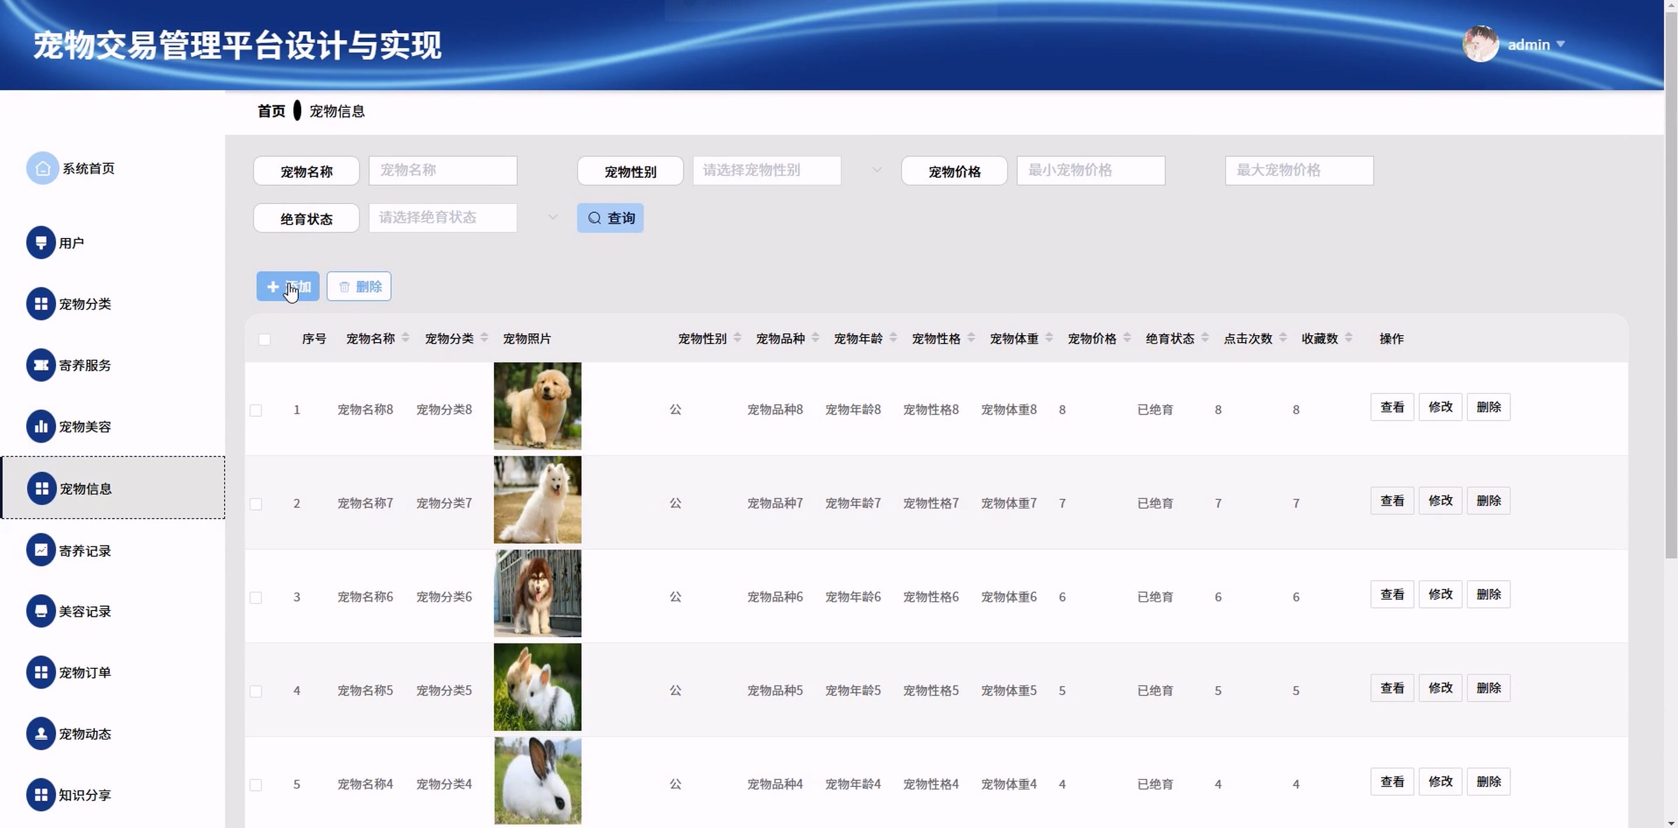The height and width of the screenshot is (828, 1678).
Task: Check the checkbox for row 宠物名称8
Action: 256,410
